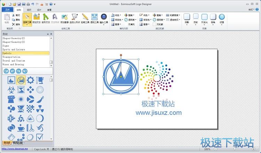Open the 纯色 solid fill color dropdown
Image resolution: width=261 pixels, height=153 pixels.
[x=117, y=15]
